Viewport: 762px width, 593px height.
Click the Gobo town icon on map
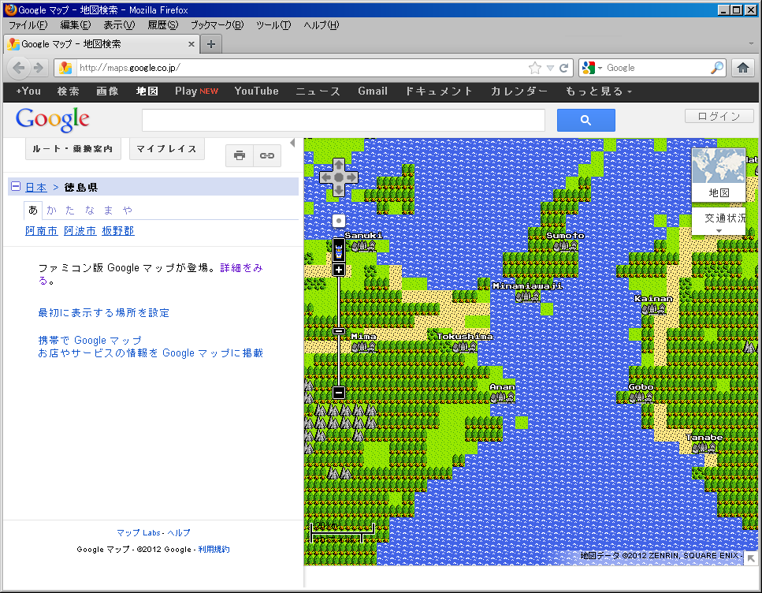[x=641, y=397]
